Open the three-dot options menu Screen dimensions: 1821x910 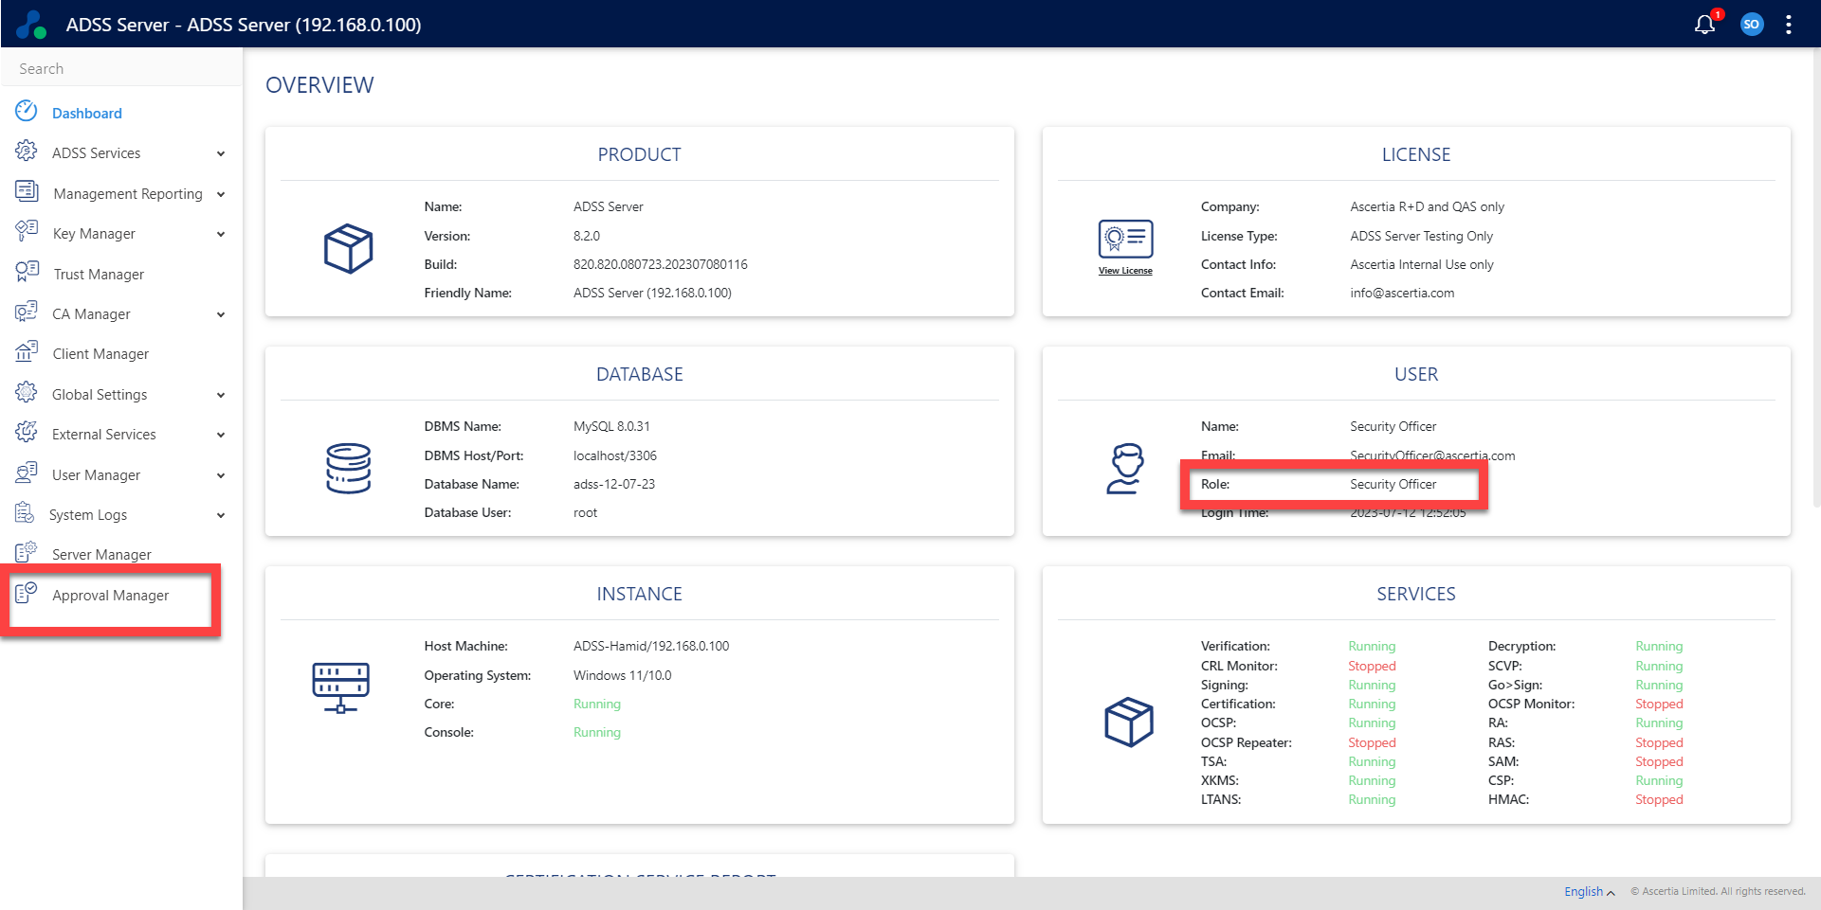[x=1788, y=25]
